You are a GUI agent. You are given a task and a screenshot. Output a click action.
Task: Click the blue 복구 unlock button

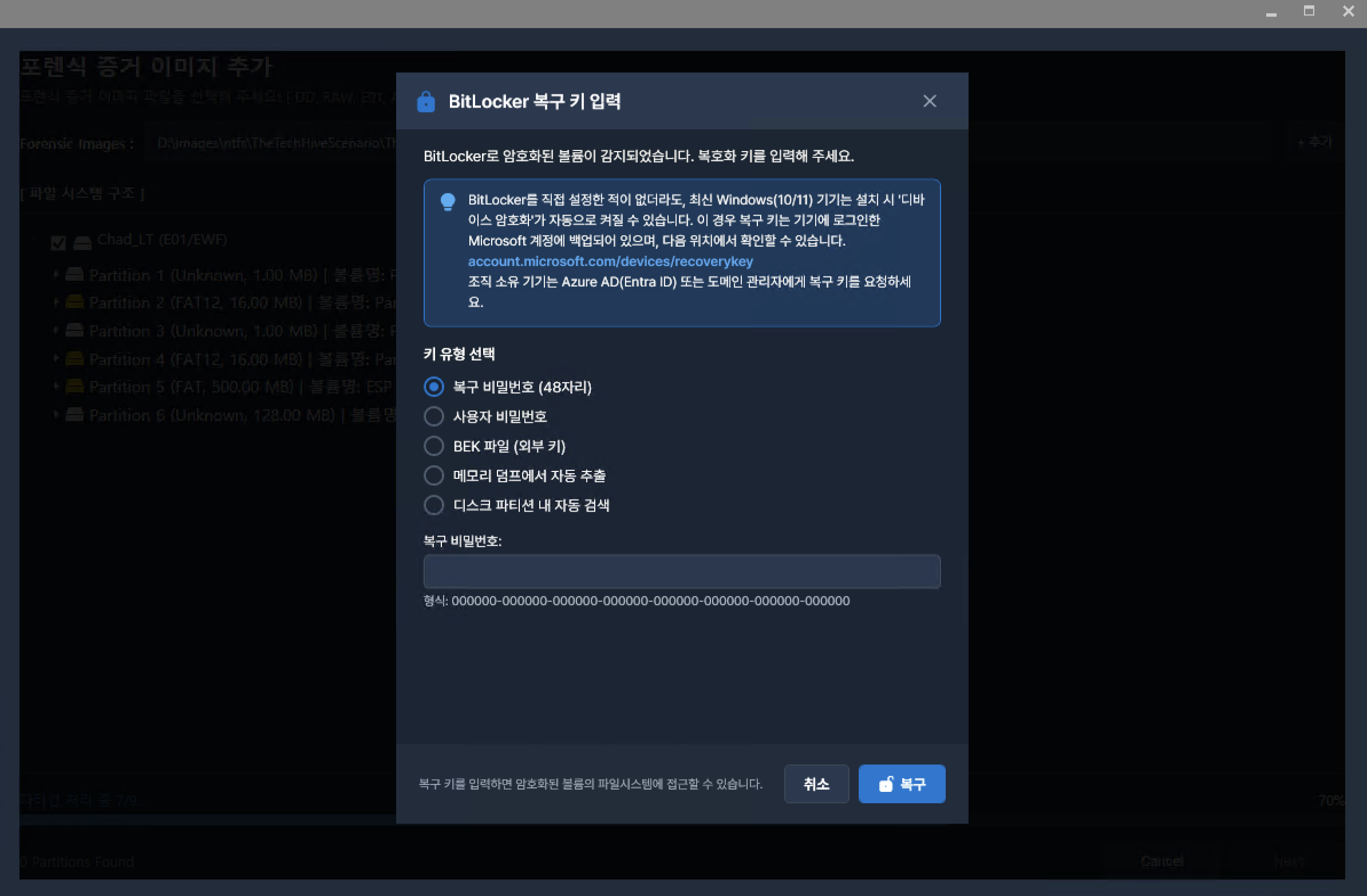pos(902,783)
